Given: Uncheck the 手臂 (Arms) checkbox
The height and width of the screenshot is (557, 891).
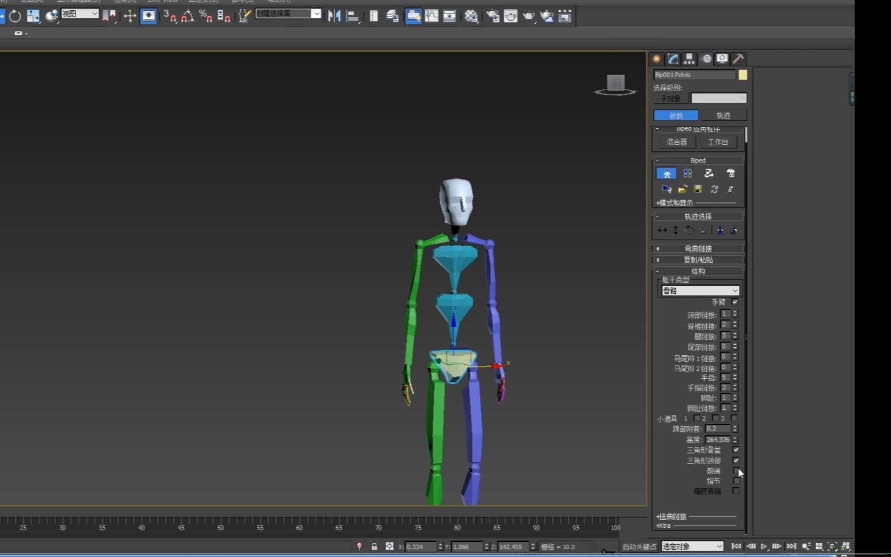Looking at the screenshot, I should click(x=735, y=302).
